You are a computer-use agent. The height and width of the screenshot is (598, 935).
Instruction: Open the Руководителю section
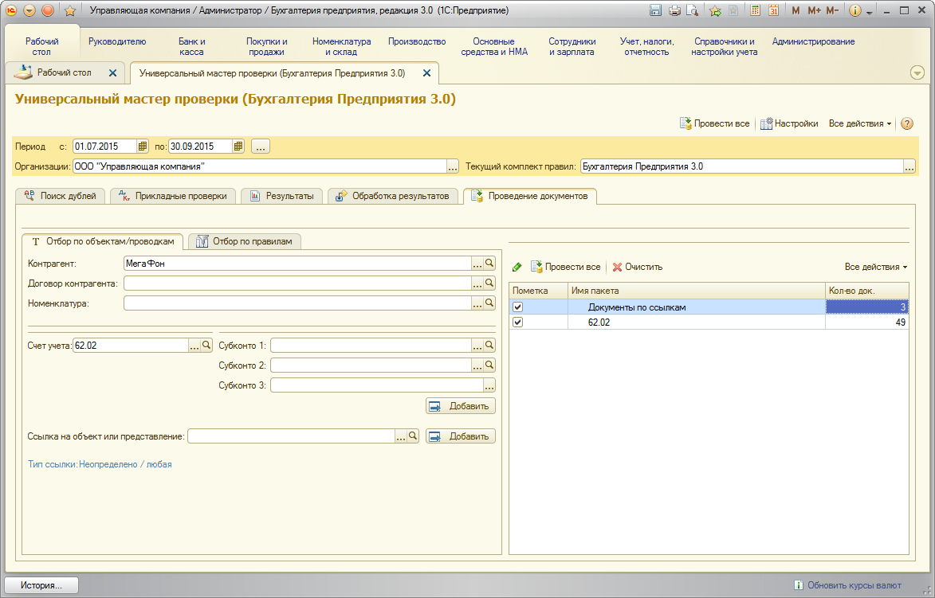tap(117, 41)
